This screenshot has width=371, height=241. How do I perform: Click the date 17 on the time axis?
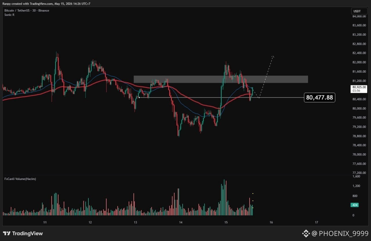point(317,222)
